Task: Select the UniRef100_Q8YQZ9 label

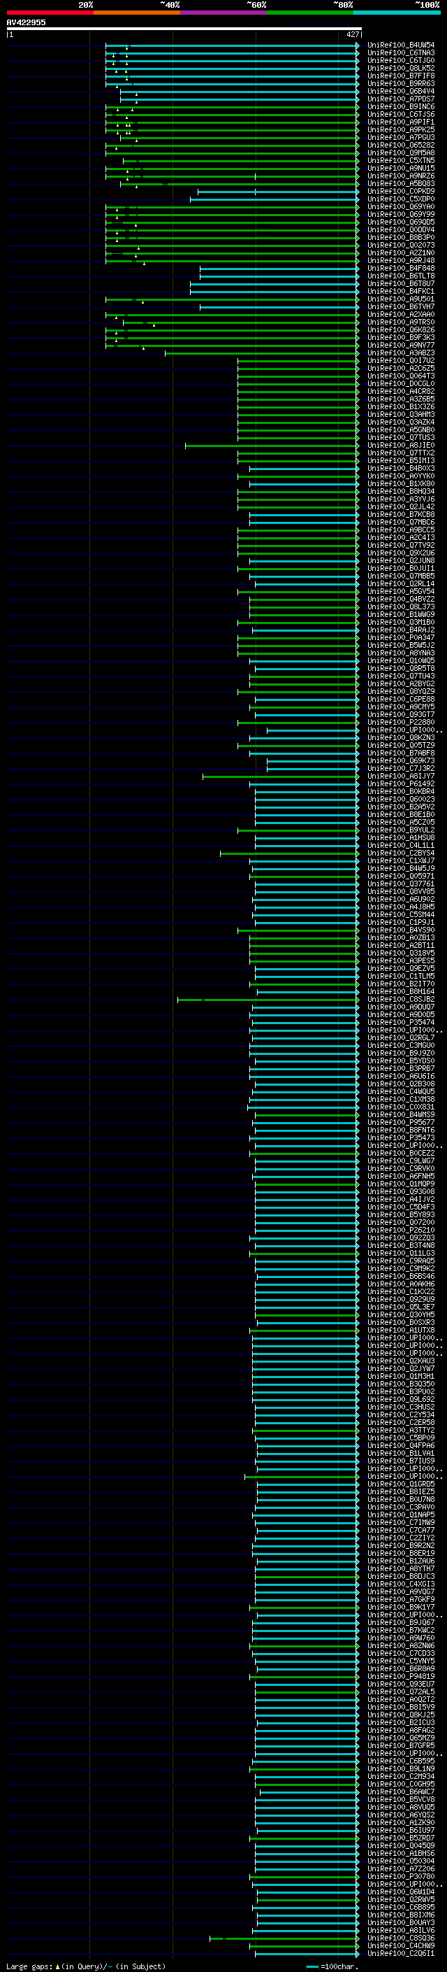Action: point(401,691)
